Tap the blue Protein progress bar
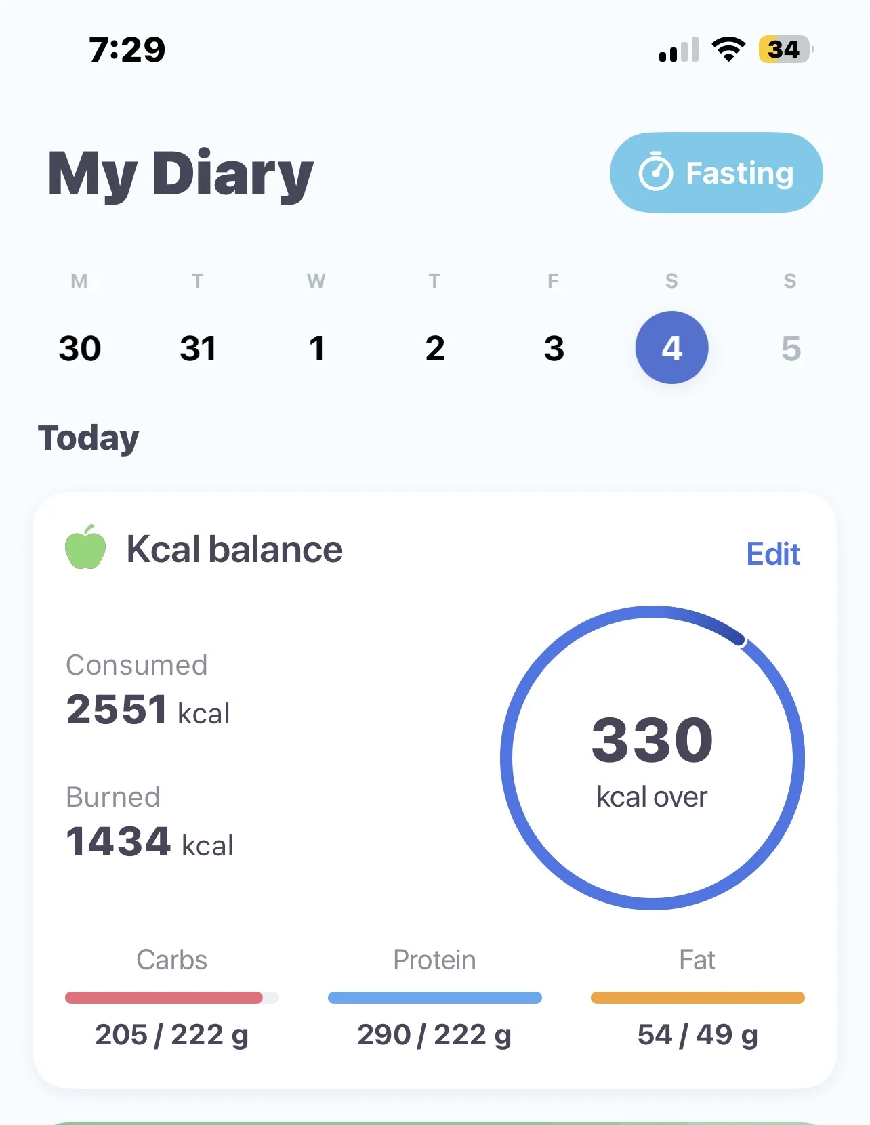The image size is (870, 1125). (434, 998)
